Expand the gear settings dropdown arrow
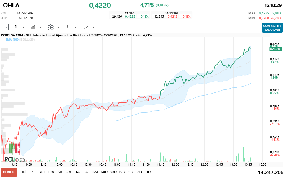Image resolution: width=287 pixels, height=178 pixels. (x=58, y=27)
